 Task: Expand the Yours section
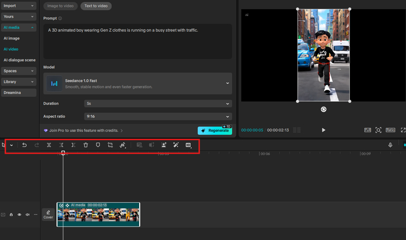point(19,17)
